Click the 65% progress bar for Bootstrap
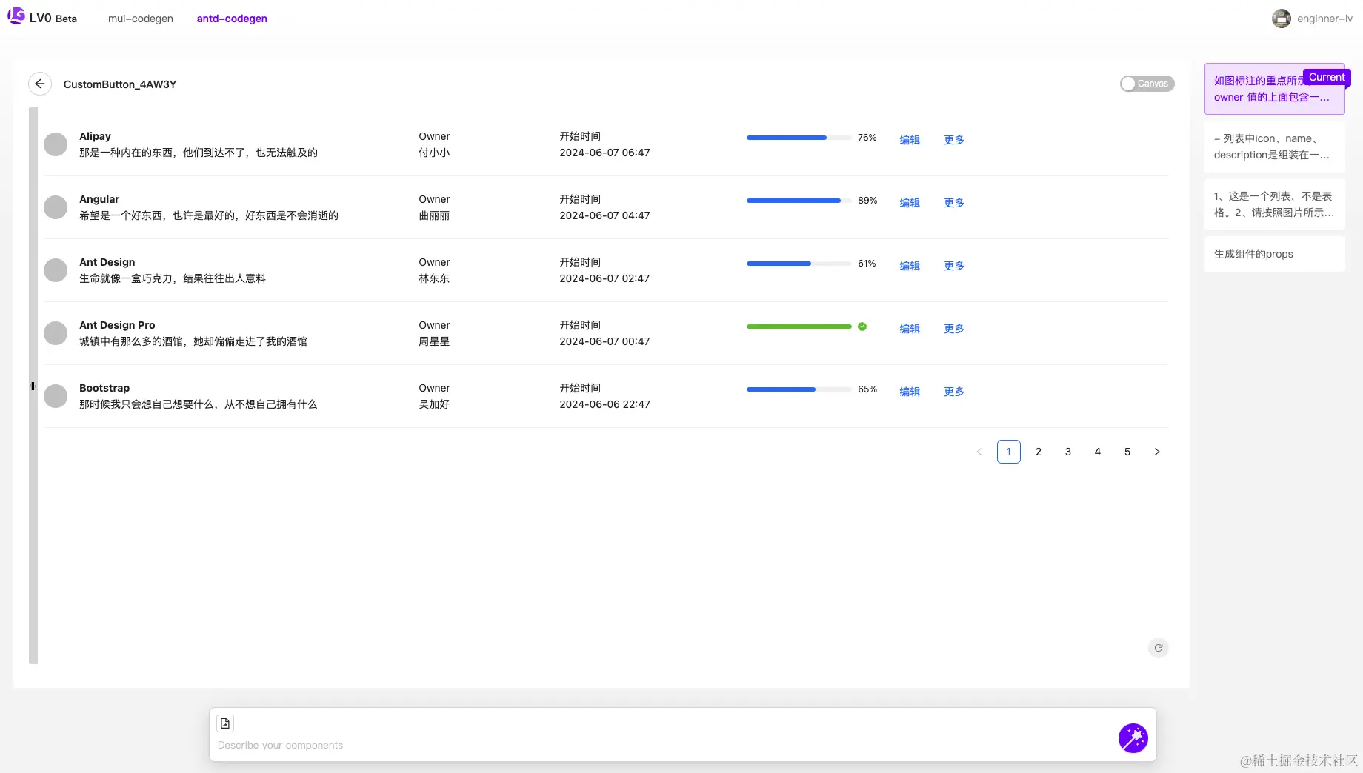Screen dimensions: 1363x773 point(799,389)
